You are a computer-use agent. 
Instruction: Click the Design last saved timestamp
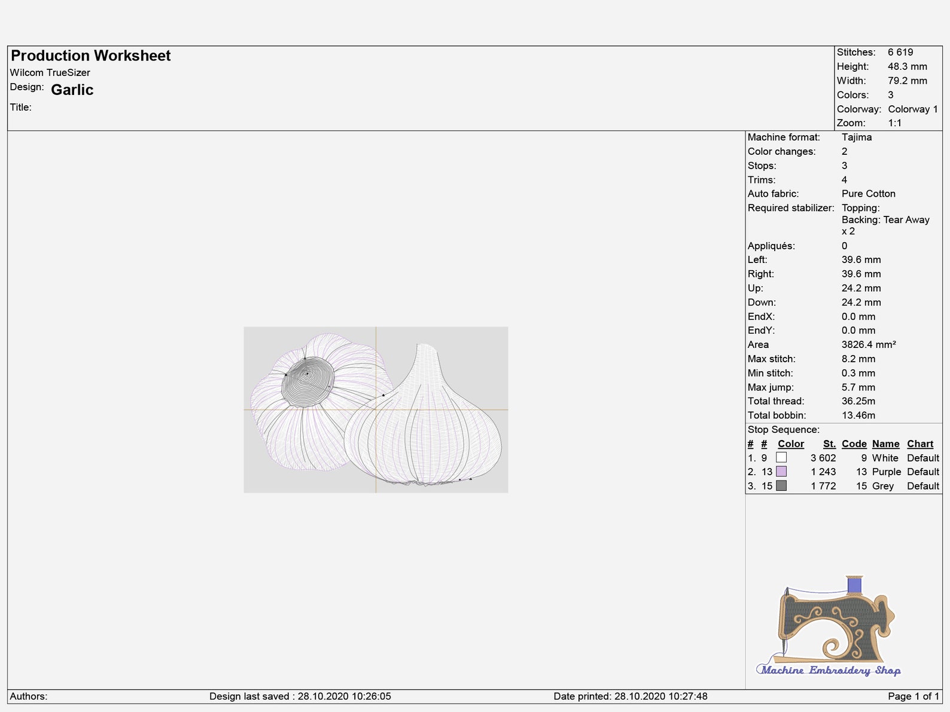(x=300, y=696)
